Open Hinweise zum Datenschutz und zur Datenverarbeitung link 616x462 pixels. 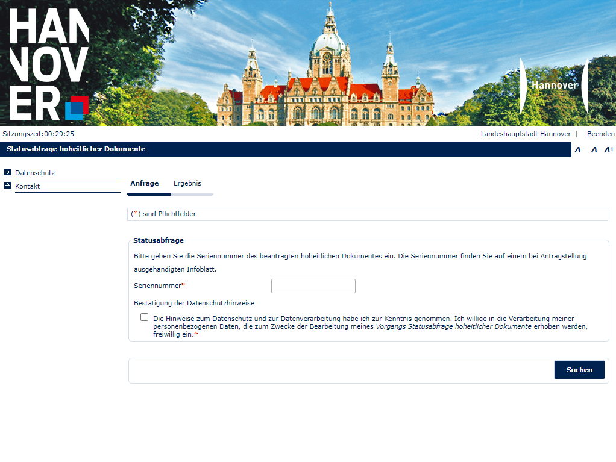coord(253,319)
